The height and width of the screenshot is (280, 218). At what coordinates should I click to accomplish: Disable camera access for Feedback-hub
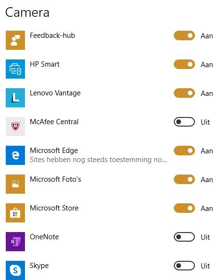(x=184, y=35)
